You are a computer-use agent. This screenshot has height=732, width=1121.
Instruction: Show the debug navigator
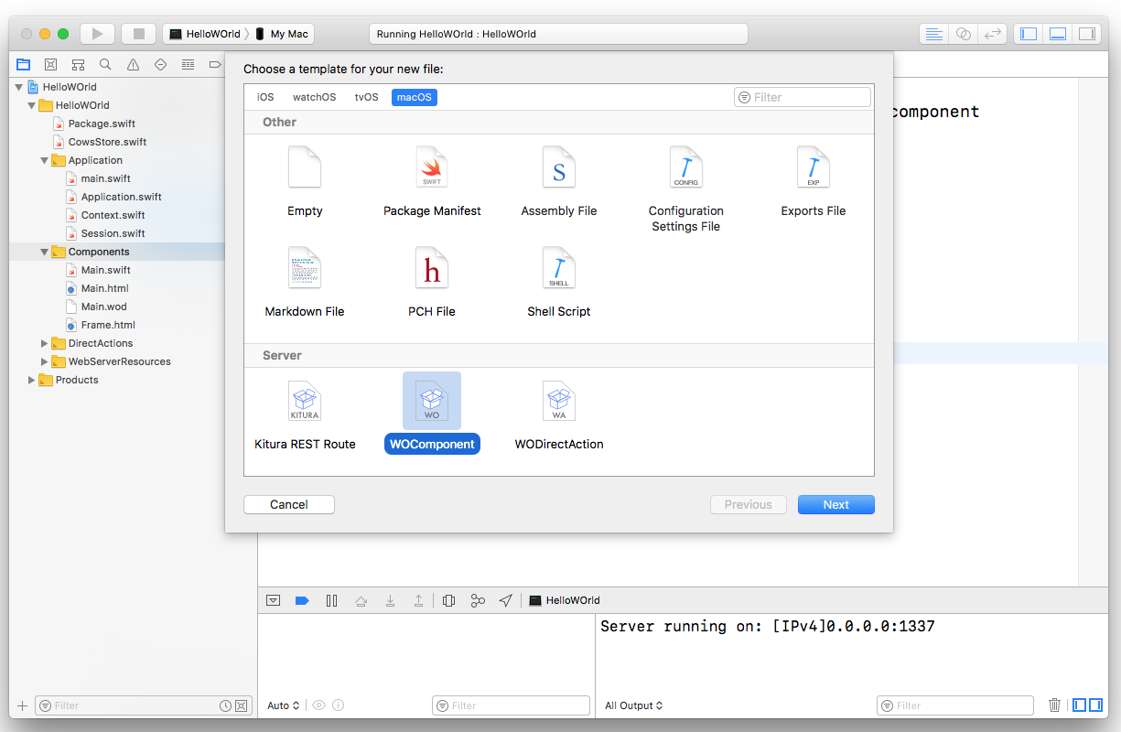189,65
